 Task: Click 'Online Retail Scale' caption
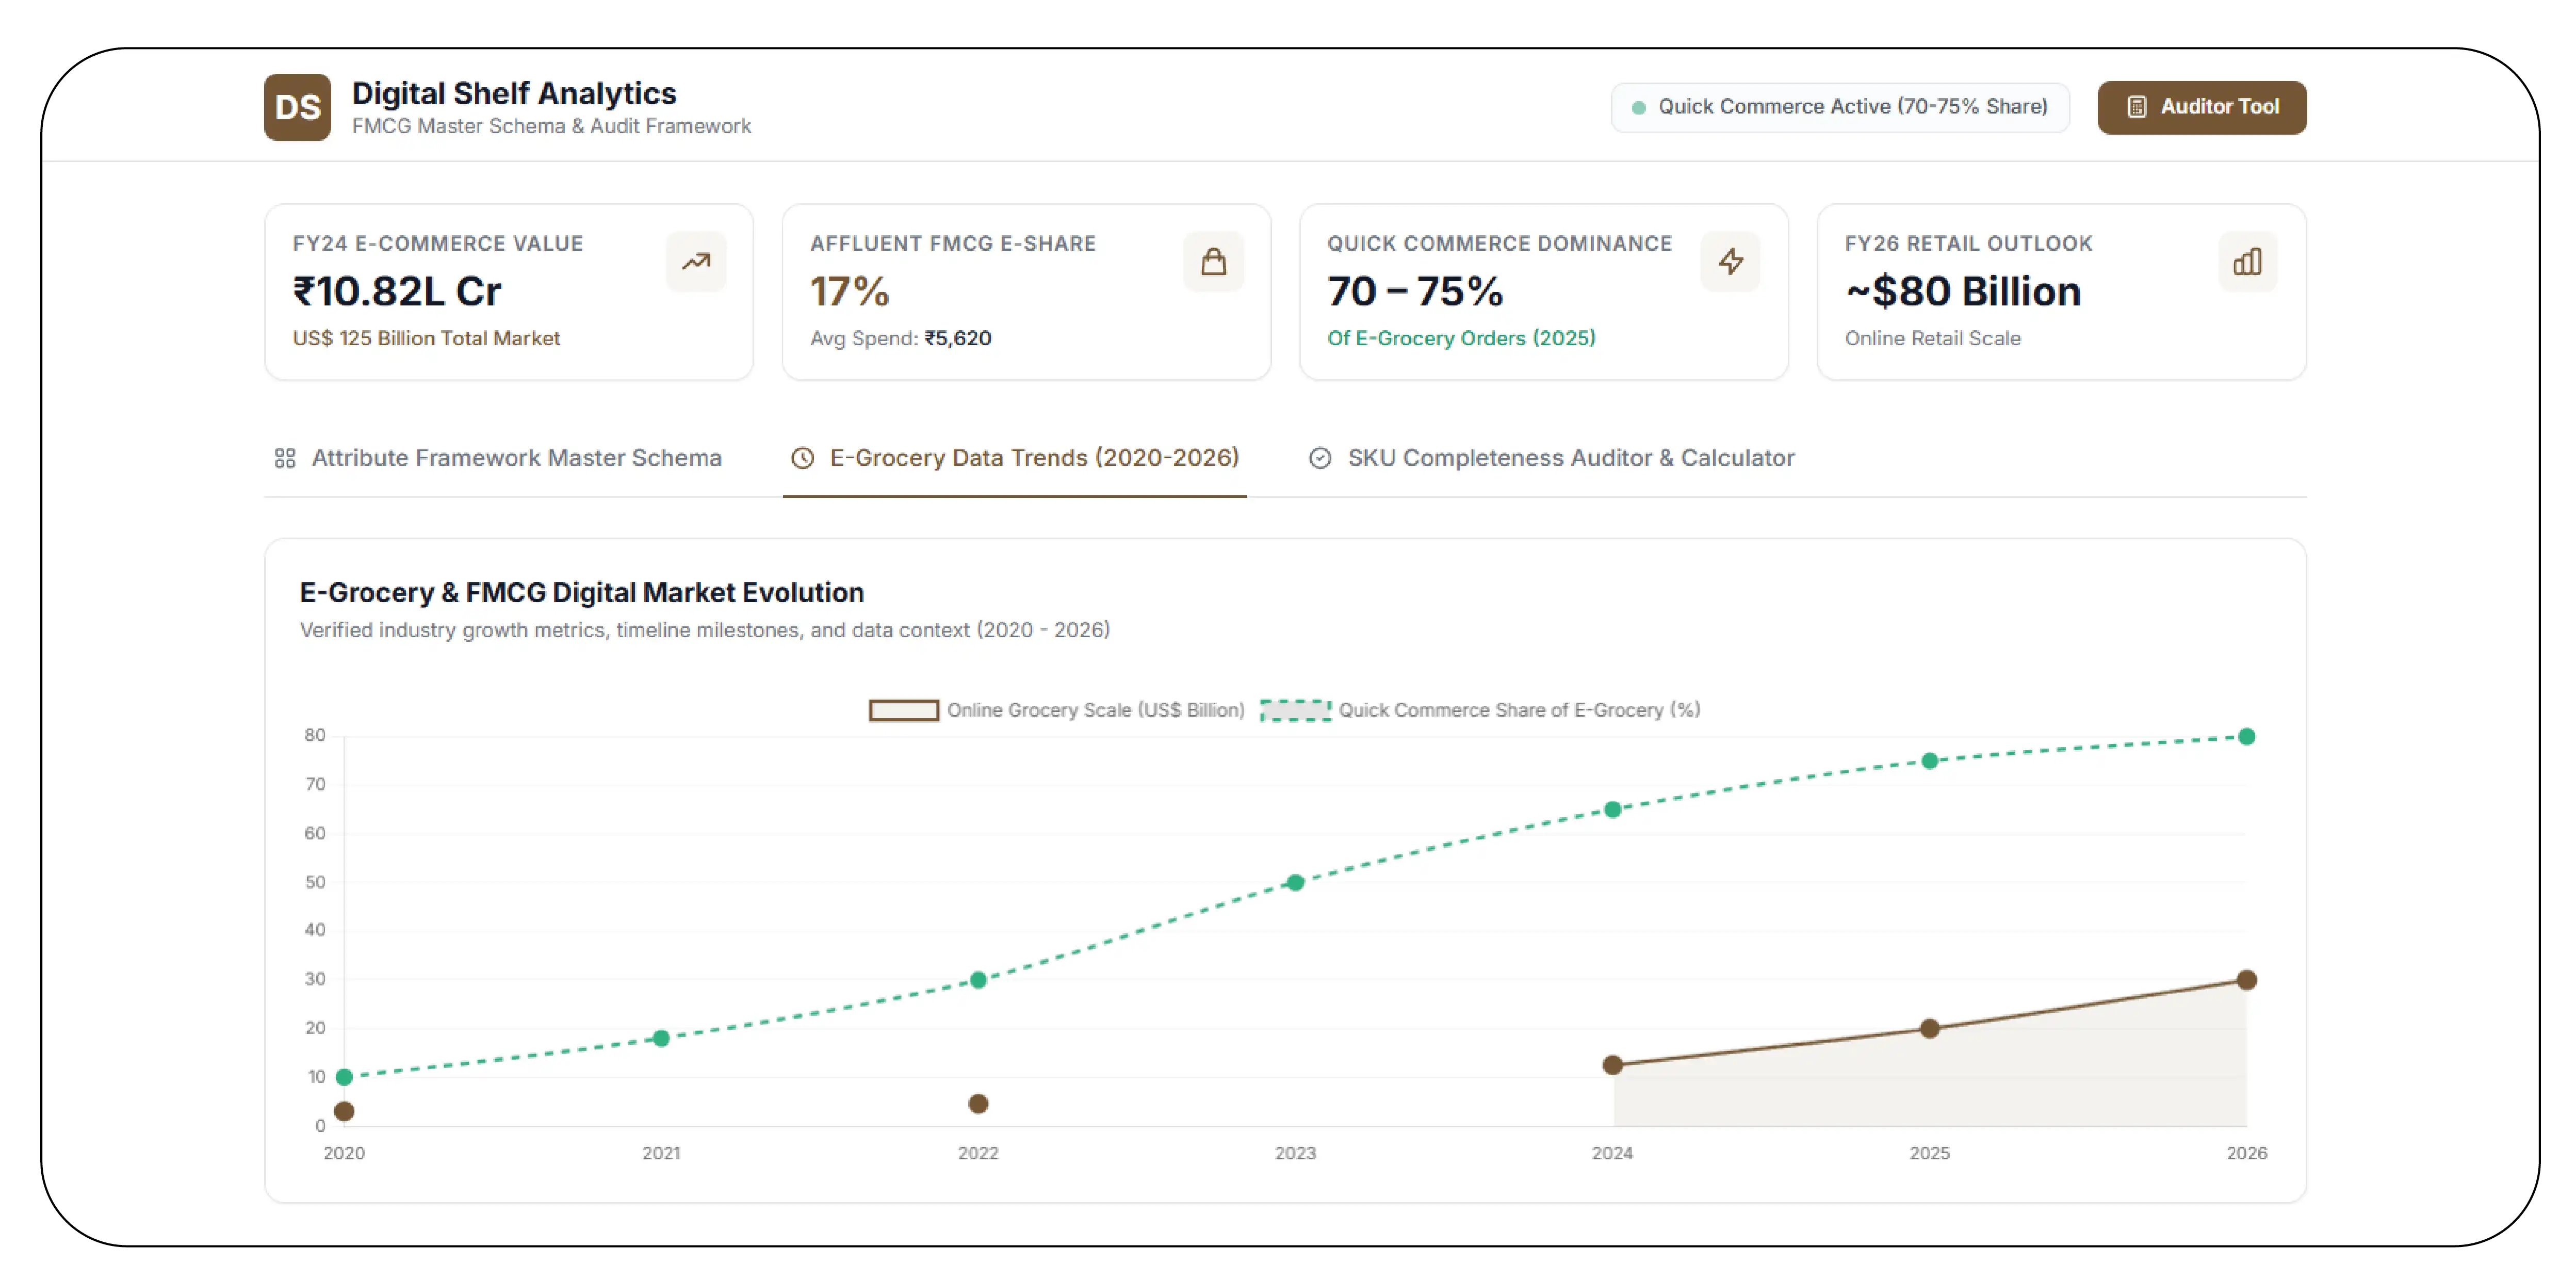point(1932,339)
